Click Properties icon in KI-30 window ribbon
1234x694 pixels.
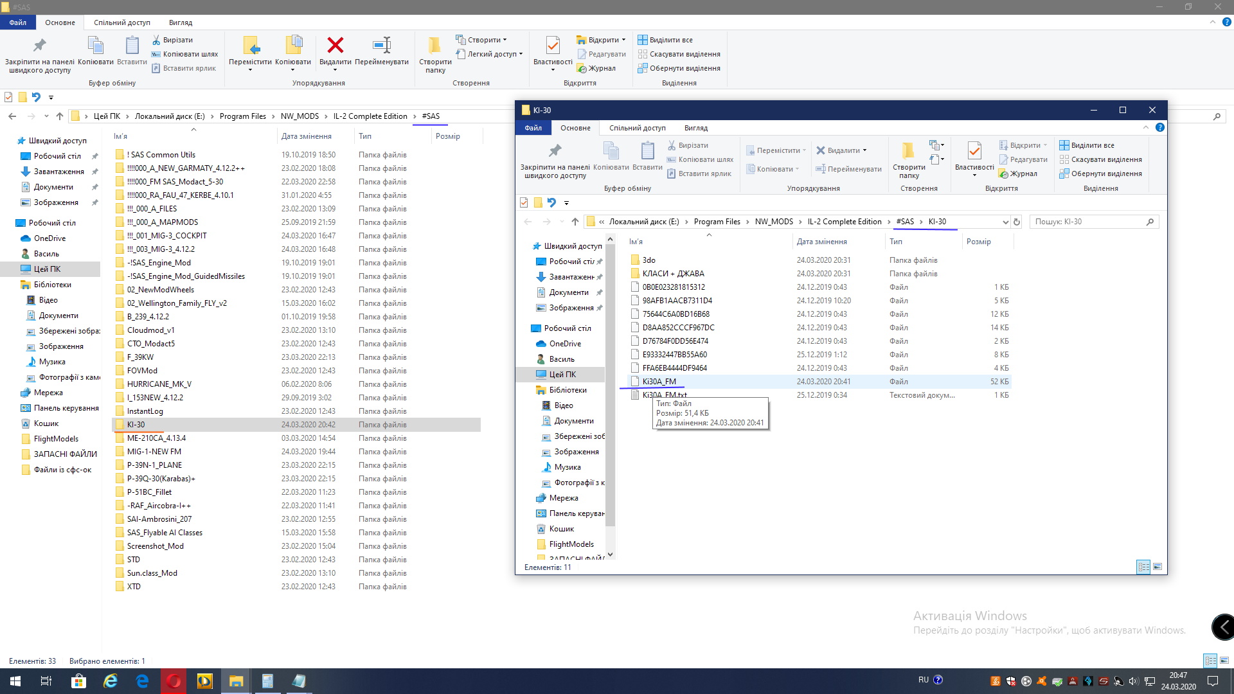click(x=974, y=152)
